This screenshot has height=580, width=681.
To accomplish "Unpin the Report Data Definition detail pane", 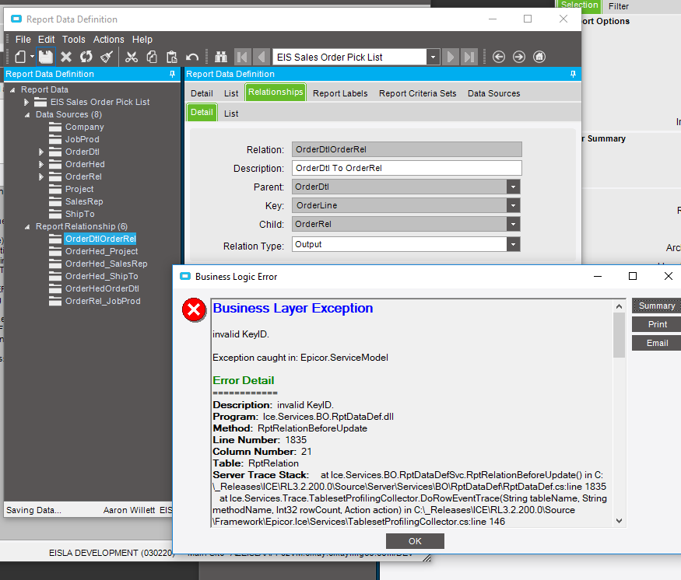I will (573, 73).
